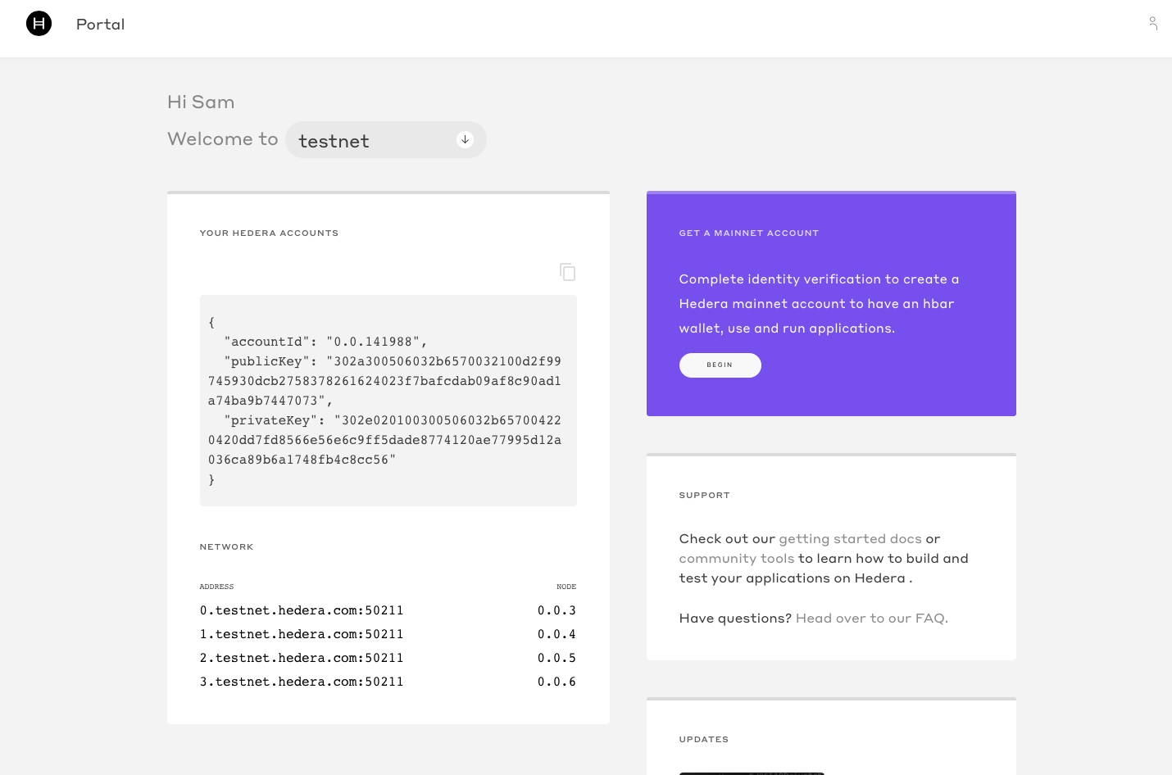This screenshot has width=1172, height=775.
Task: Click the 1.testnet.hedera.com:50211 address
Action: (x=302, y=634)
